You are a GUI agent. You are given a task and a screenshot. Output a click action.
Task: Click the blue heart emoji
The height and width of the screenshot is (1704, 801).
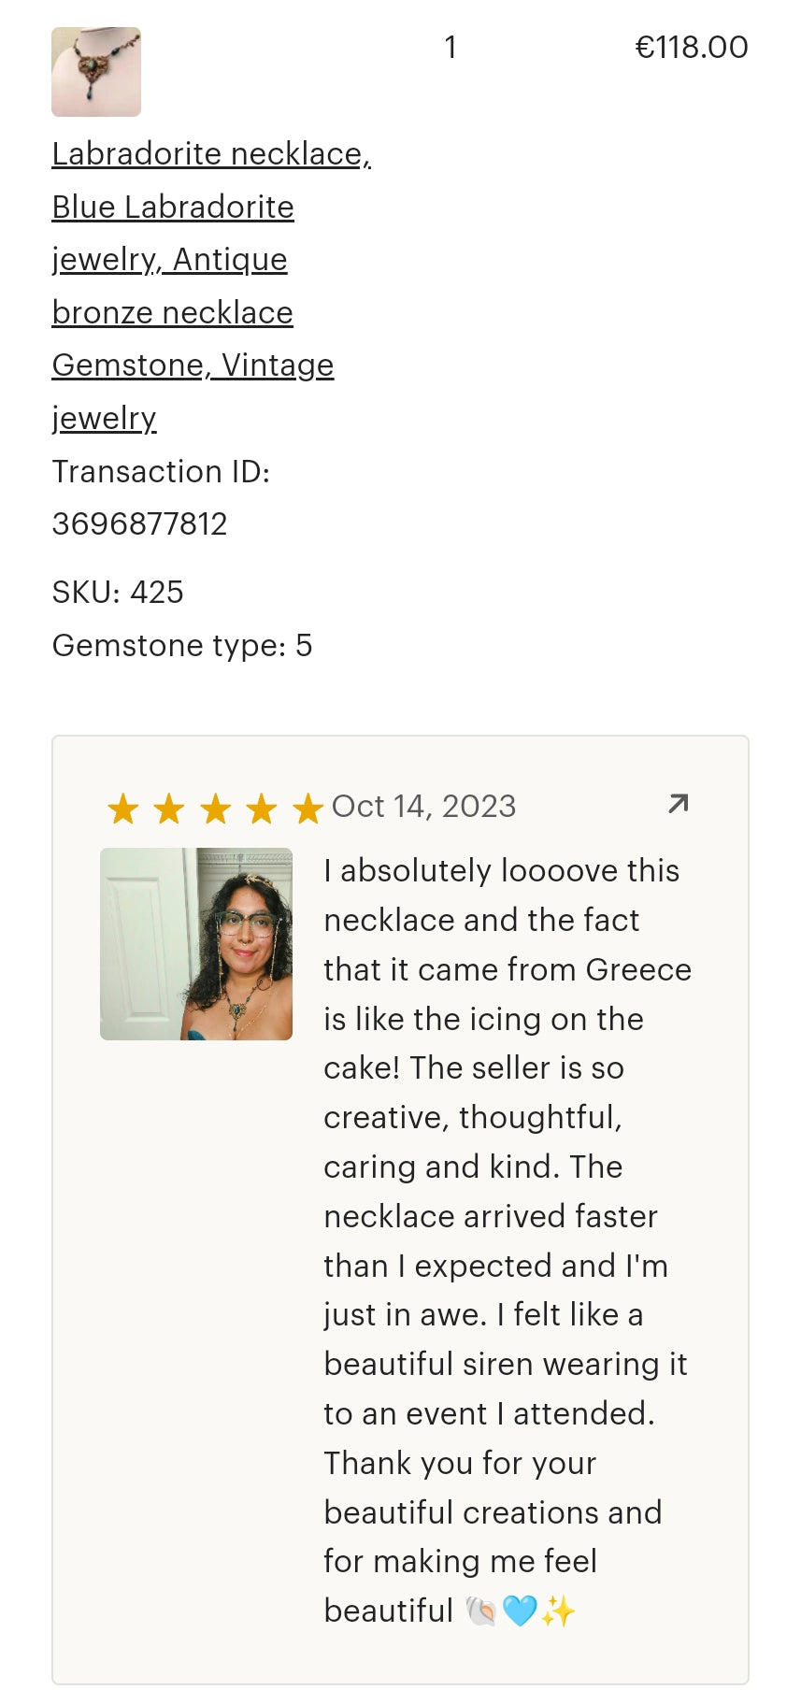[520, 1611]
